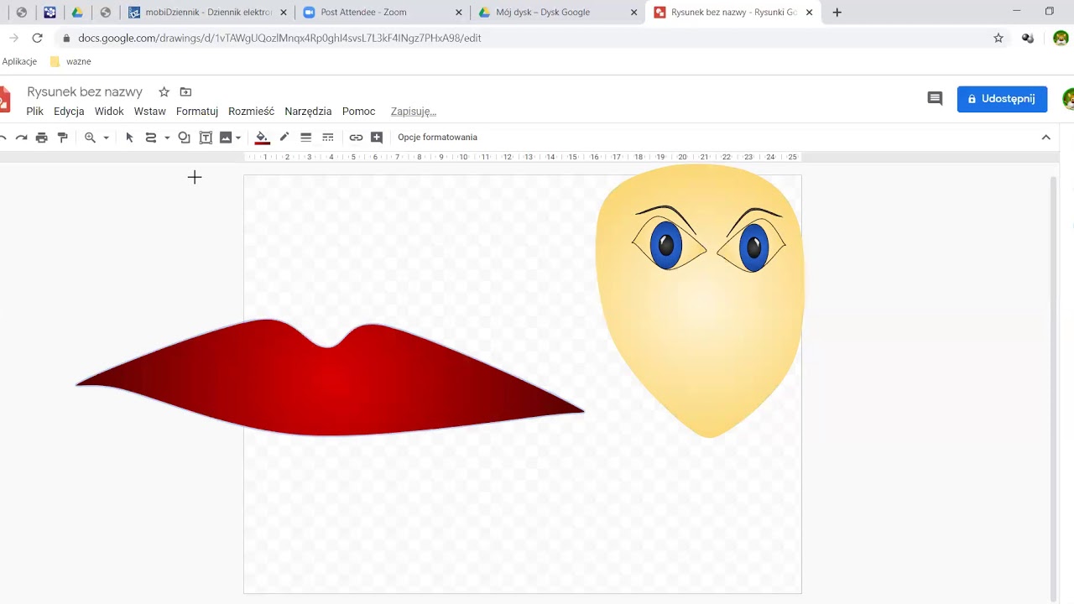Insert a link using the chain icon

click(356, 138)
